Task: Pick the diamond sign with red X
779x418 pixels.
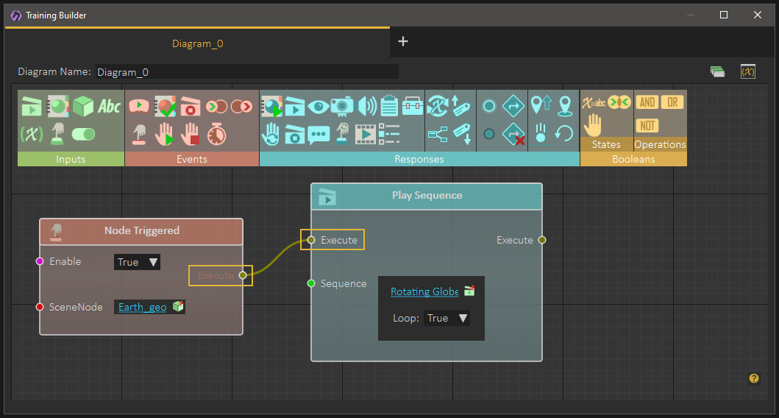Action: point(513,134)
